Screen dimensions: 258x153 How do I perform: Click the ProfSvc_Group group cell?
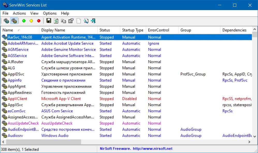[193, 74]
